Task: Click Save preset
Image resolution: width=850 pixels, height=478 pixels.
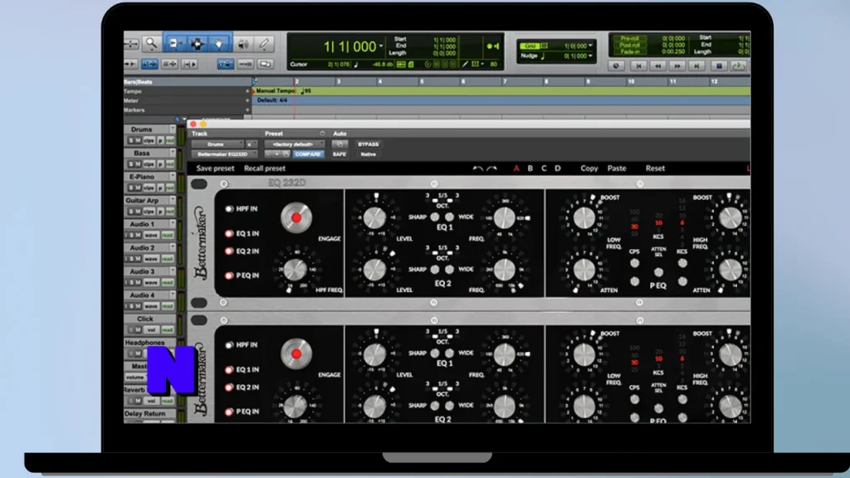Action: coord(215,168)
